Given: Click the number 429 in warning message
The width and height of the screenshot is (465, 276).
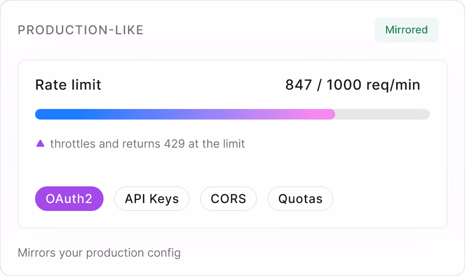Looking at the screenshot, I should coord(175,144).
